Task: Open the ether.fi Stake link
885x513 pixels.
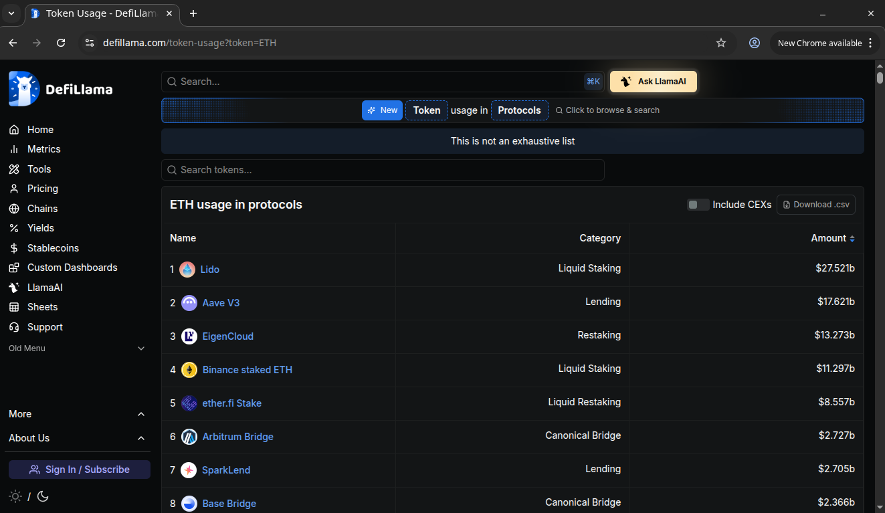Action: [x=232, y=403]
